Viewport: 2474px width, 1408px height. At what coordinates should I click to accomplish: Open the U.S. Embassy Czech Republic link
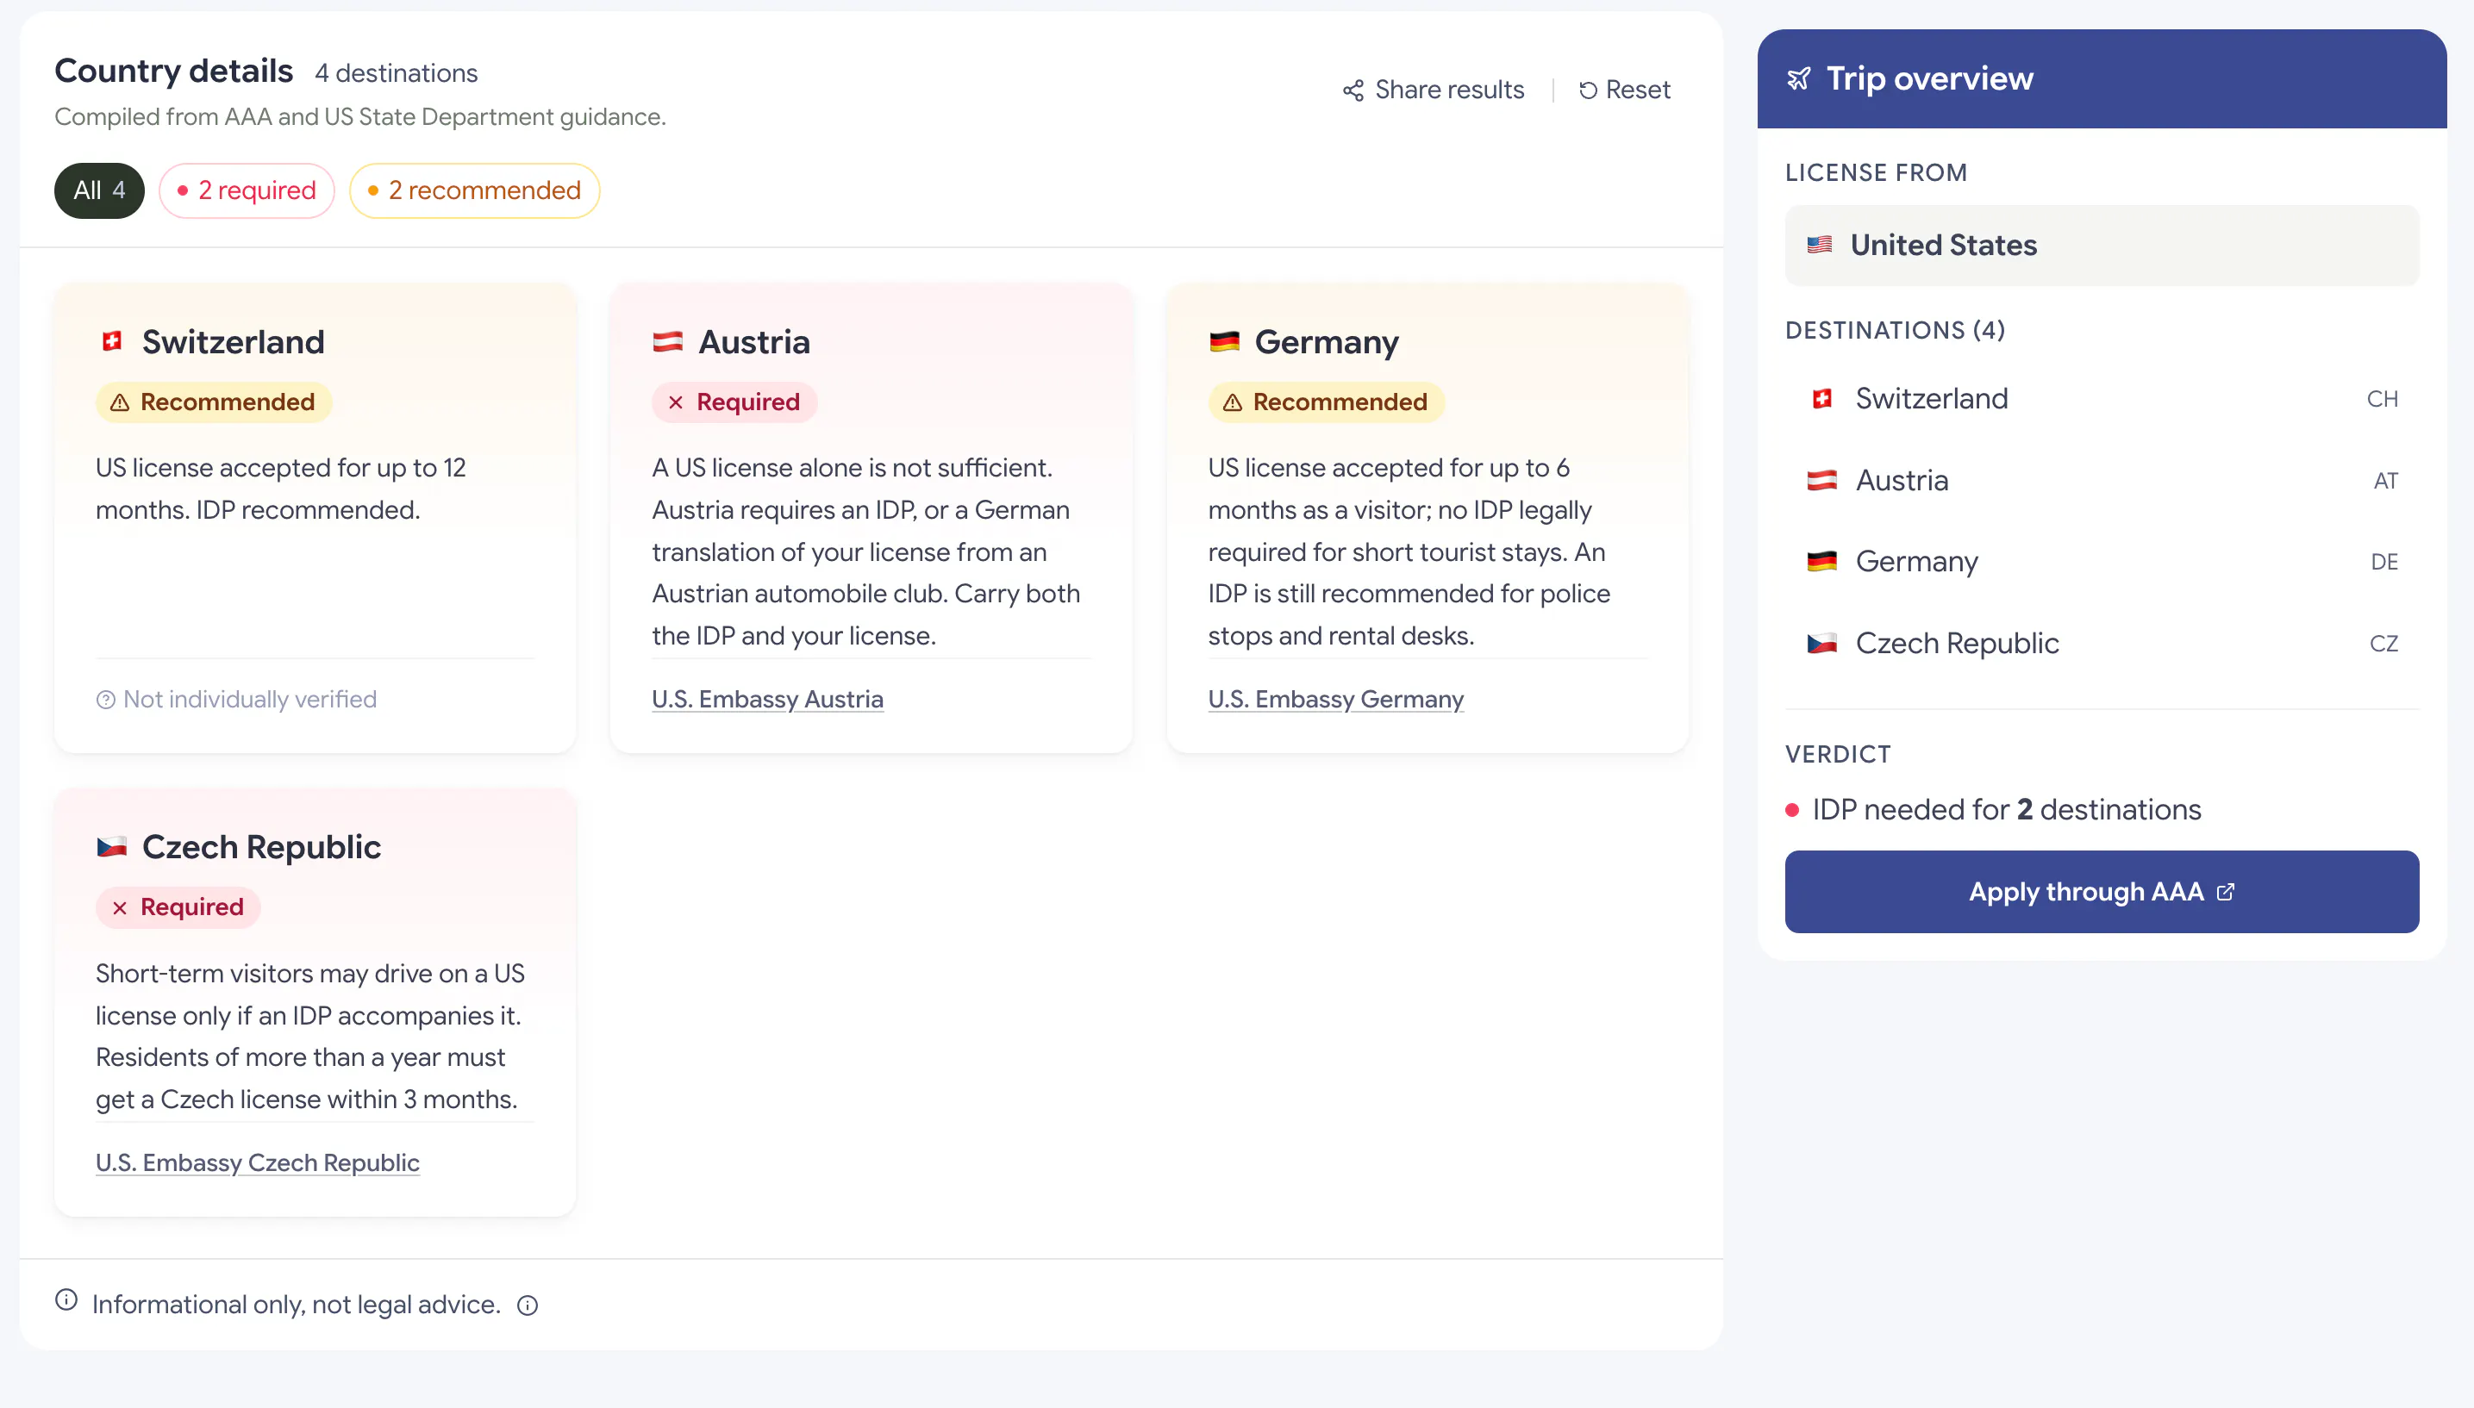click(257, 1162)
